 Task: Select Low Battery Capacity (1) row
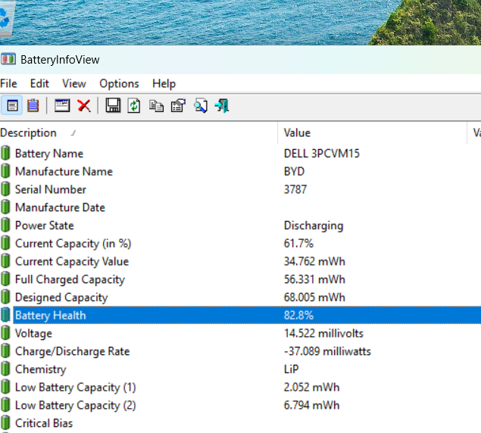(x=241, y=387)
